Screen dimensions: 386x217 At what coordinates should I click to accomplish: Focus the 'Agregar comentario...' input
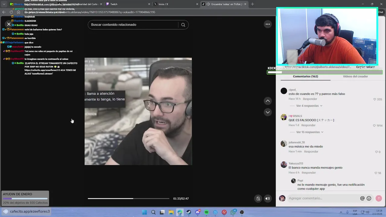click(323, 198)
